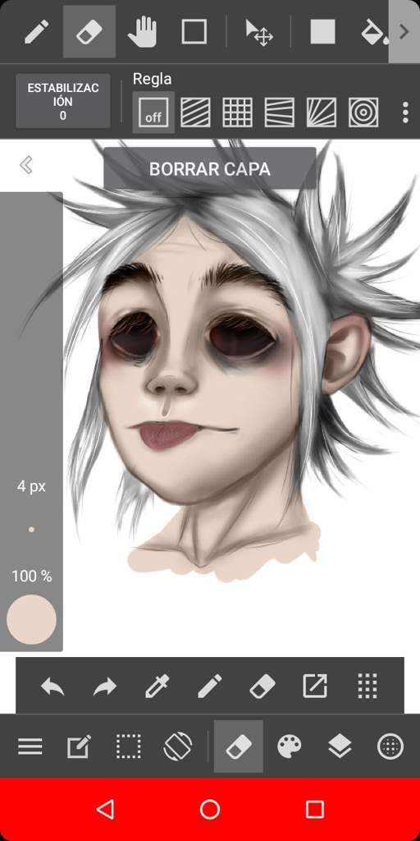Image resolution: width=420 pixels, height=841 pixels.
Task: Activate the move selection tool
Action: pos(258,32)
